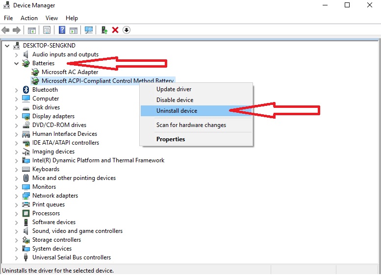Click the Network adapters icon
381x279 pixels.
pyautogui.click(x=26, y=196)
